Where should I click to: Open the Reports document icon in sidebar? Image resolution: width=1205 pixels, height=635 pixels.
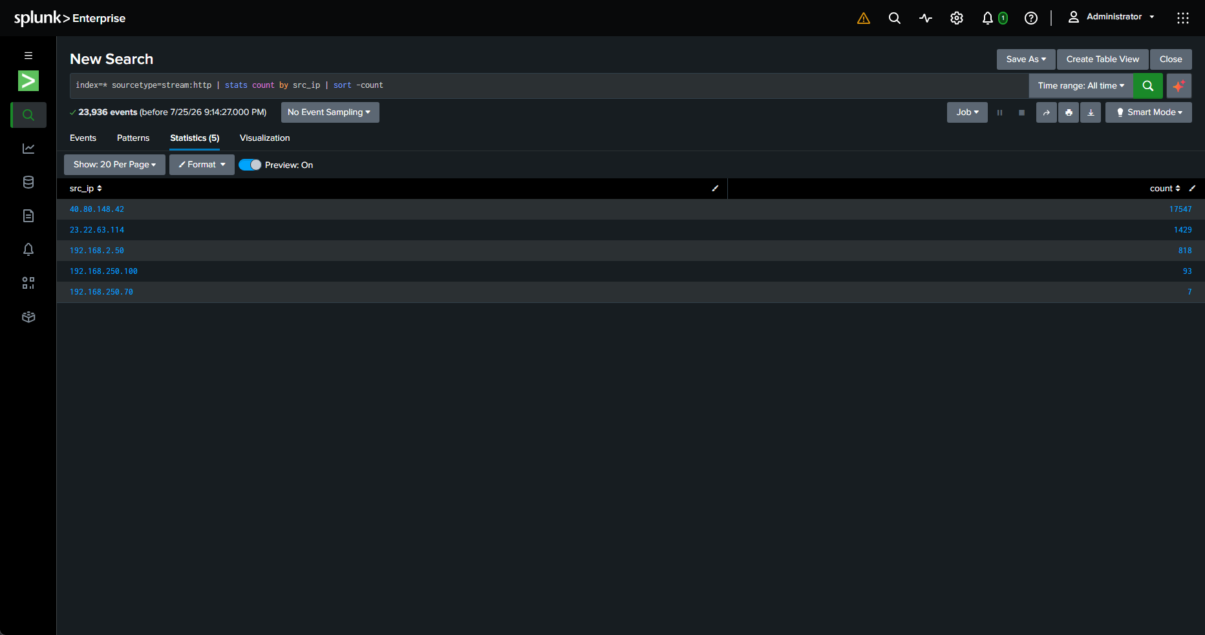(28, 216)
